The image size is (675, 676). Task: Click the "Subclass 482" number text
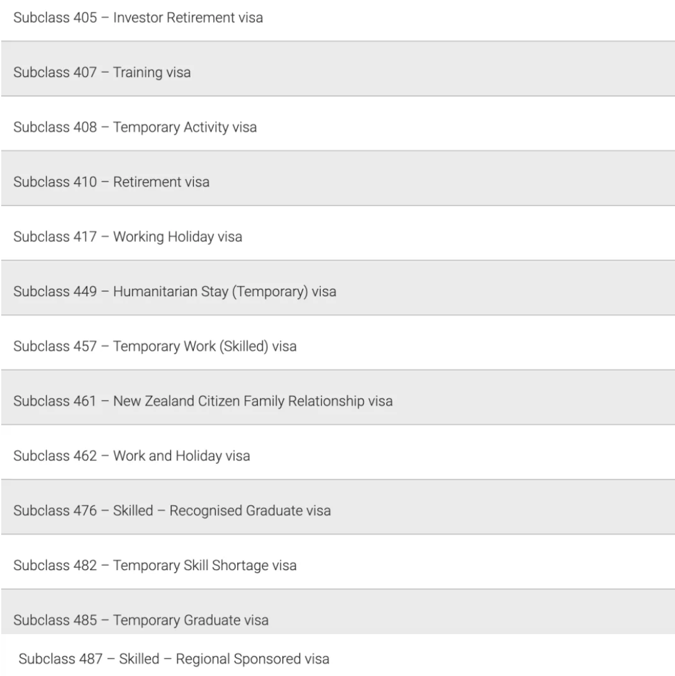55,566
